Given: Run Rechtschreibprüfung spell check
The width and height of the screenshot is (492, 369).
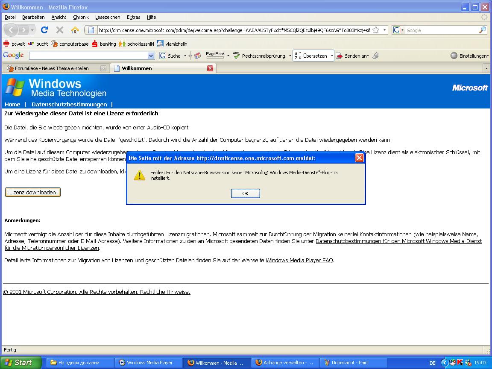Looking at the screenshot, I should (x=259, y=56).
